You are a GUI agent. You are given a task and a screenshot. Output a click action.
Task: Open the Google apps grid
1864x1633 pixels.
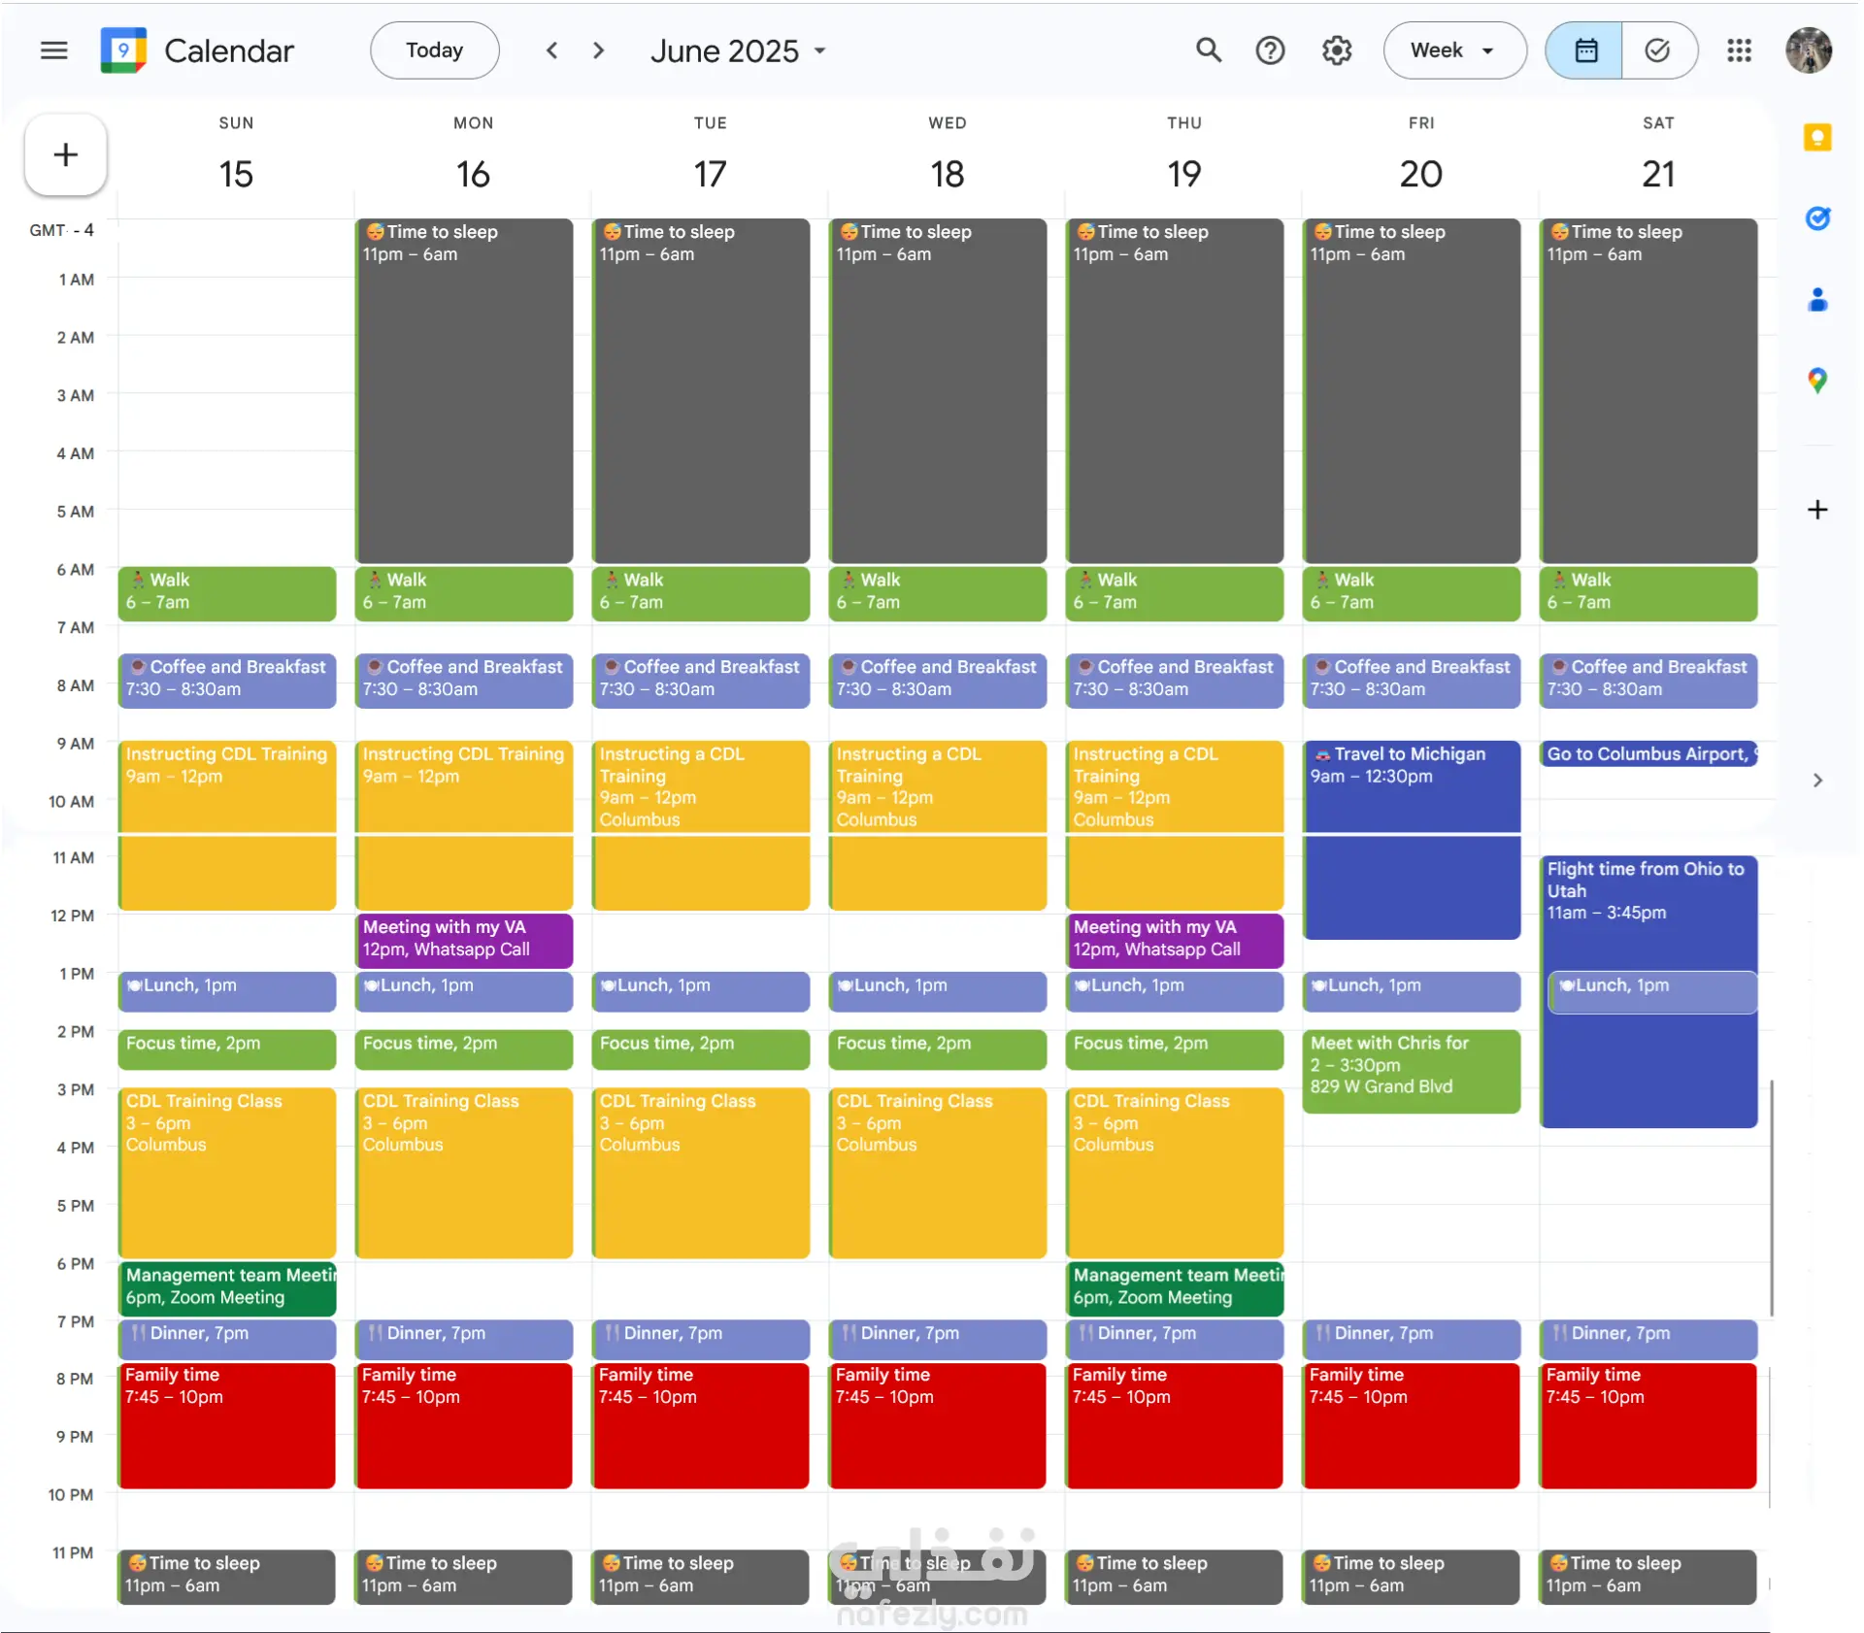(1739, 50)
